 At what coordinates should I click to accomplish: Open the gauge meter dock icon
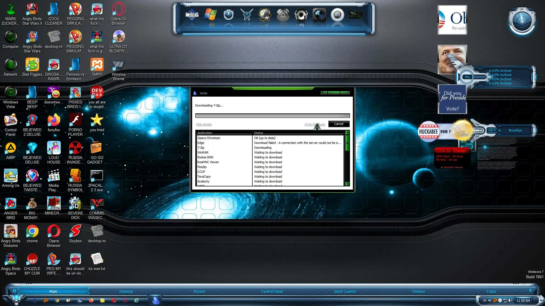337,15
